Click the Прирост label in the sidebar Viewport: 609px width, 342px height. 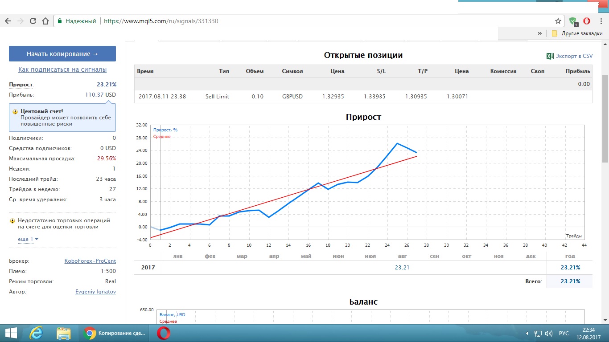click(x=21, y=85)
